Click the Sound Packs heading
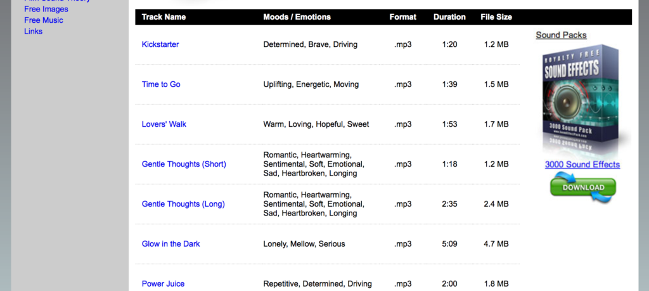649x291 pixels. pos(562,35)
